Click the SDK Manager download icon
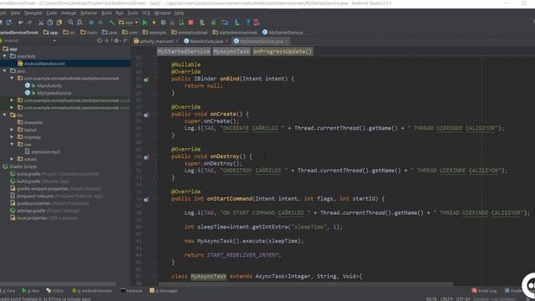535x301 pixels. click(x=237, y=23)
